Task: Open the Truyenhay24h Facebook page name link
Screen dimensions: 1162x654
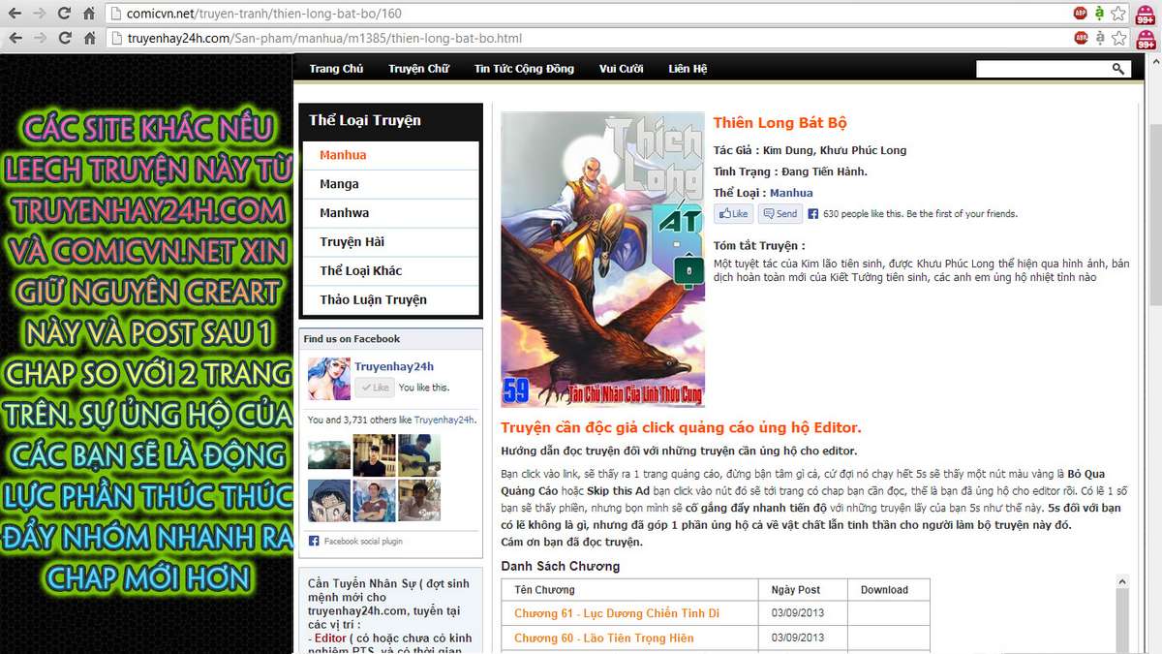Action: [394, 367]
